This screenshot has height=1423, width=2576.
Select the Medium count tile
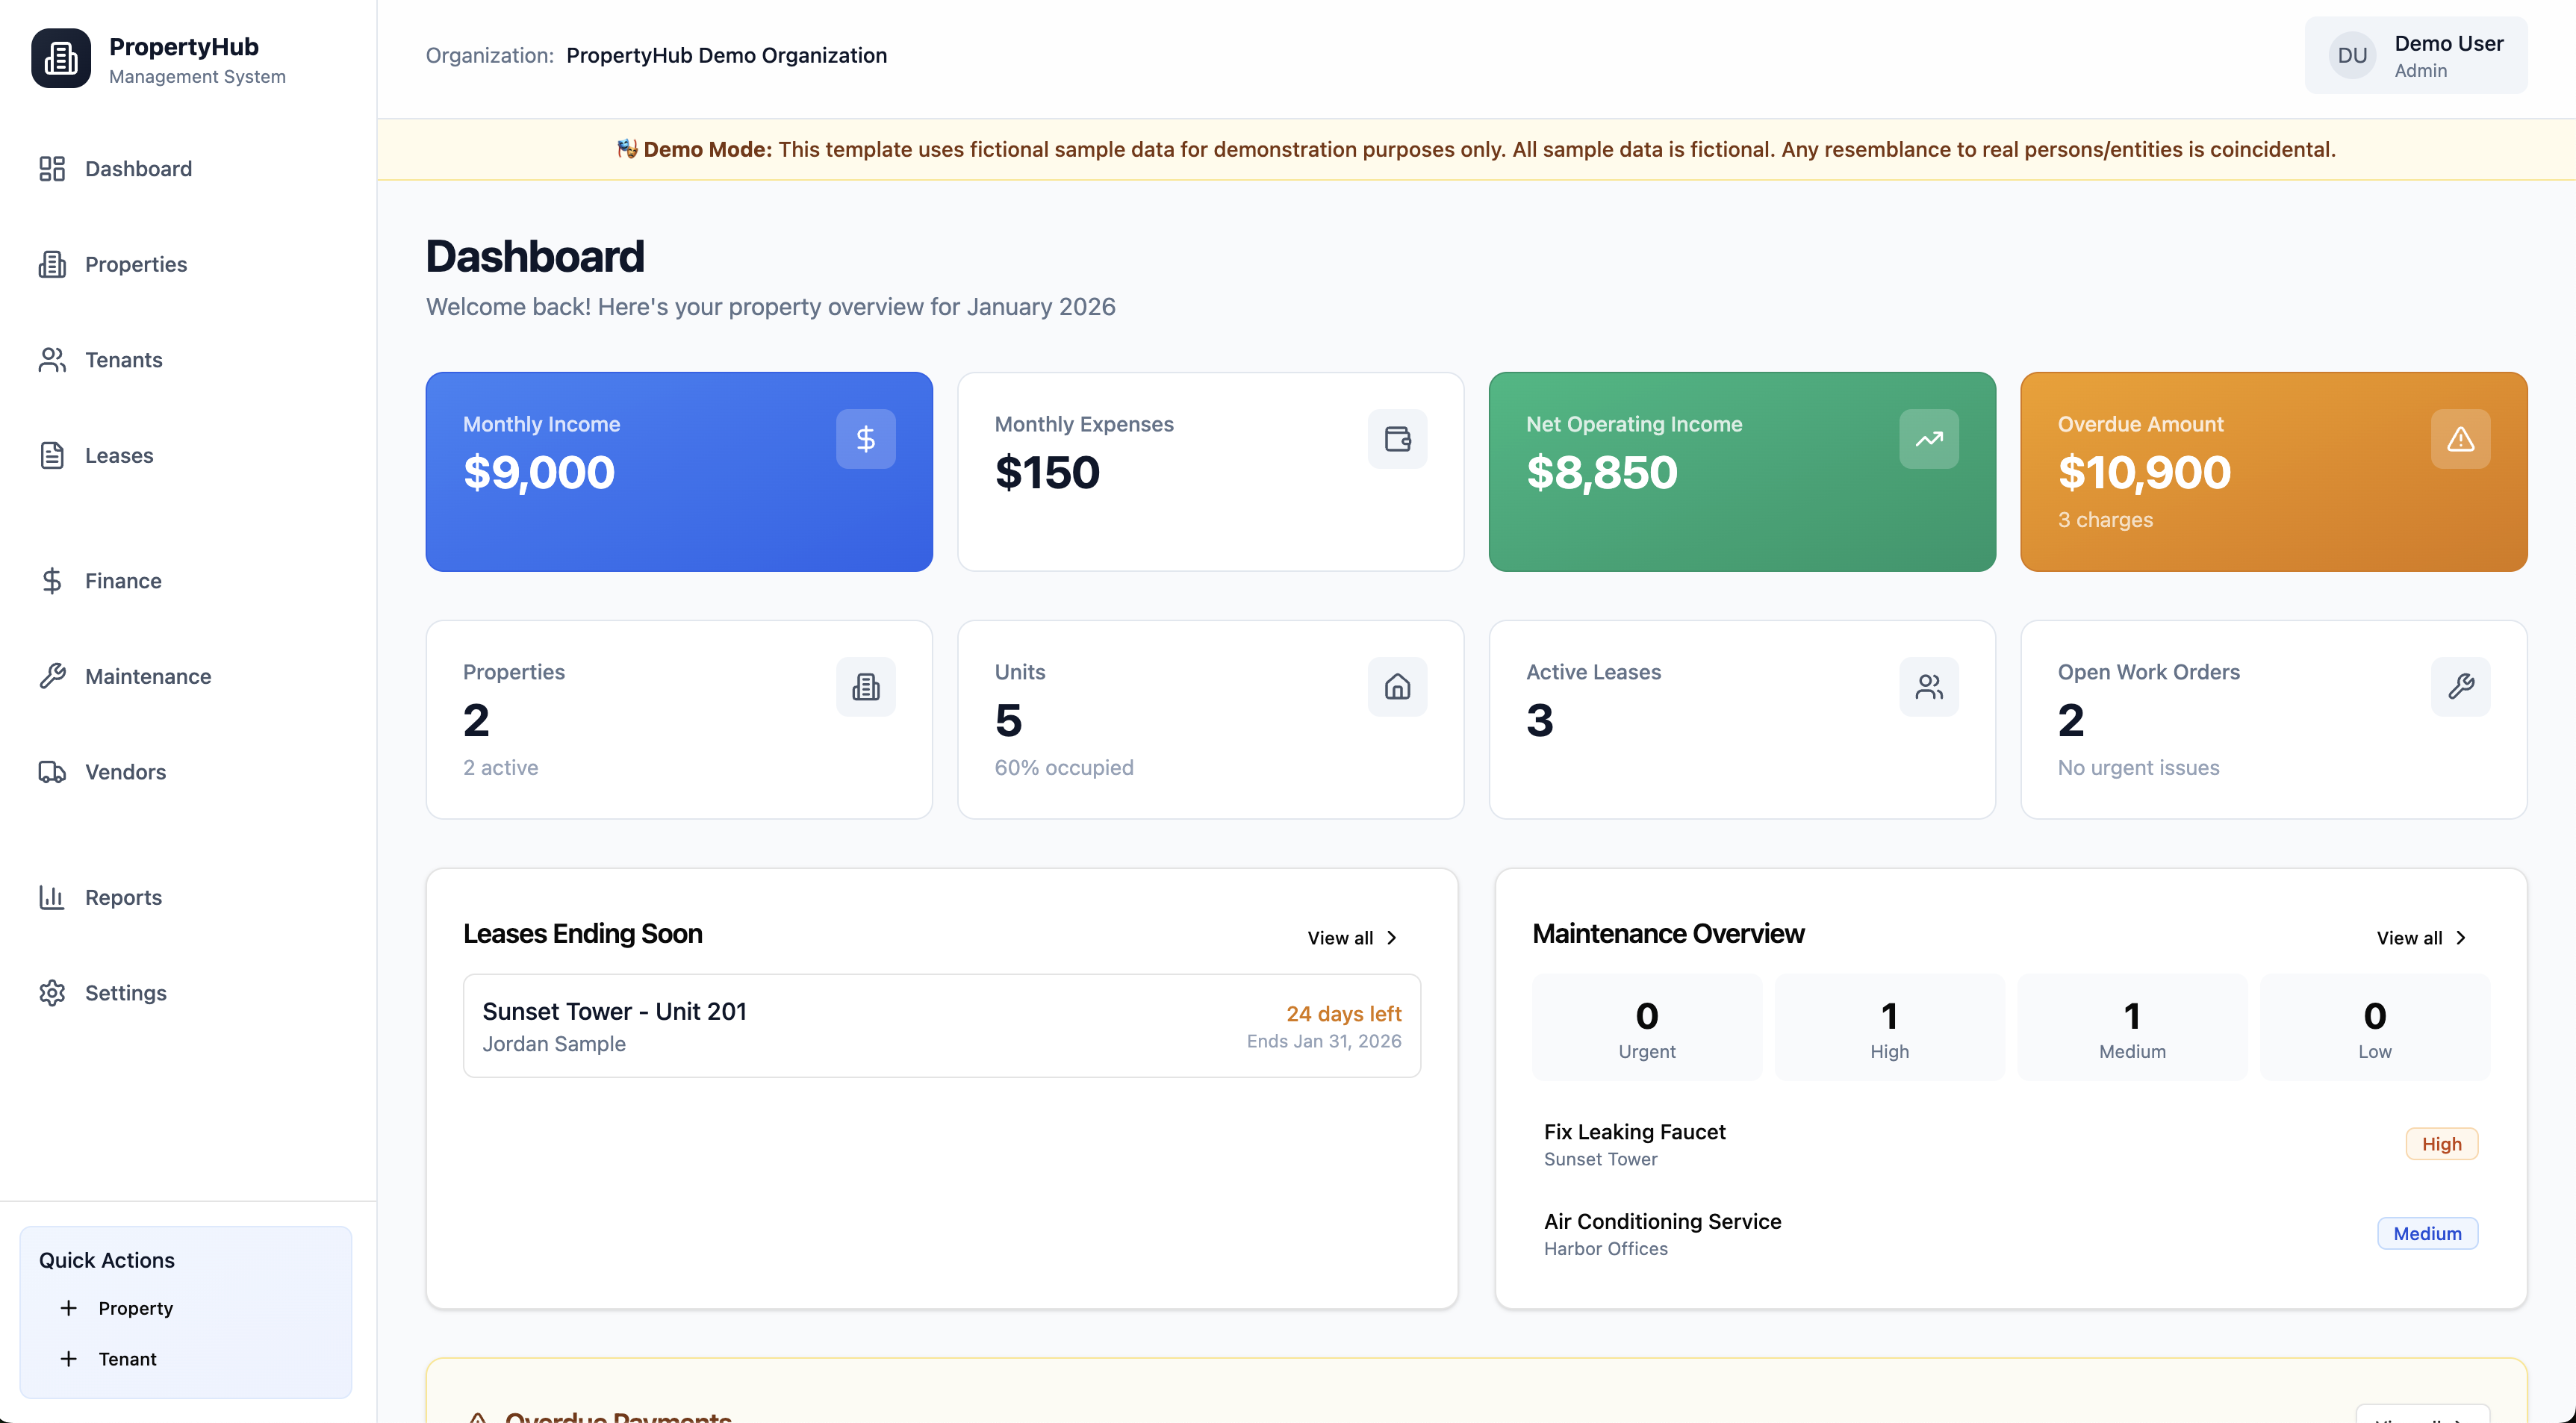[2132, 1027]
